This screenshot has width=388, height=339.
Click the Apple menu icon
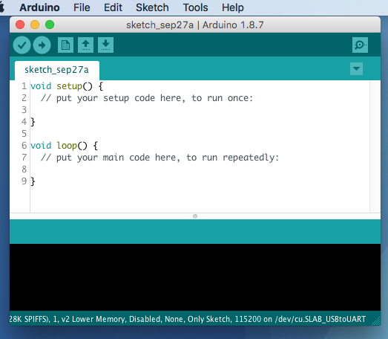(2, 7)
